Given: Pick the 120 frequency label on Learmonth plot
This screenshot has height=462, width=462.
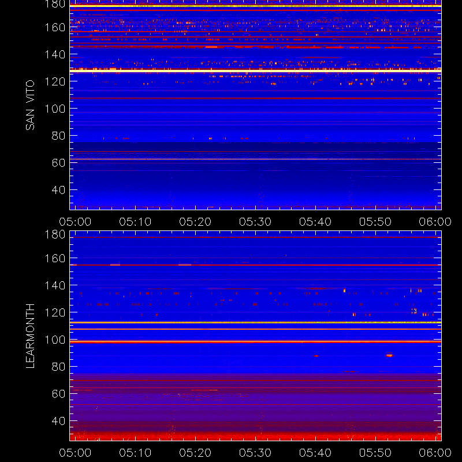Looking at the screenshot, I should click(55, 312).
